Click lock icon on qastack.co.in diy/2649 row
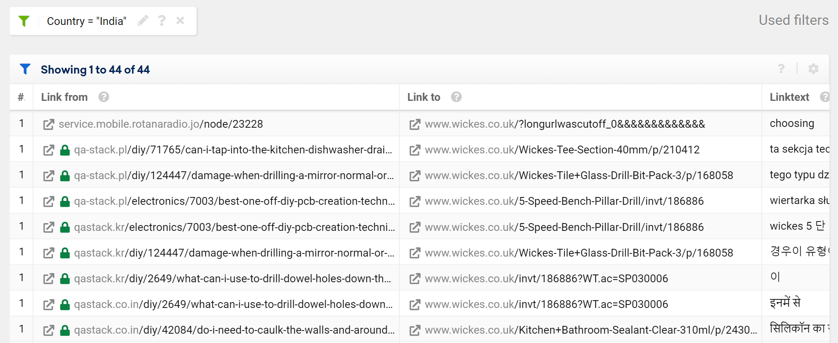 65,304
